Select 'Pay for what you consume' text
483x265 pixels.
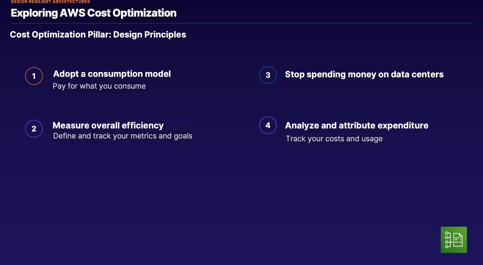coord(99,86)
